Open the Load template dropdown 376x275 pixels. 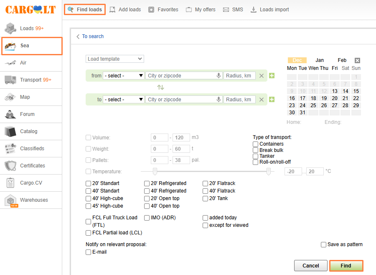(x=115, y=59)
